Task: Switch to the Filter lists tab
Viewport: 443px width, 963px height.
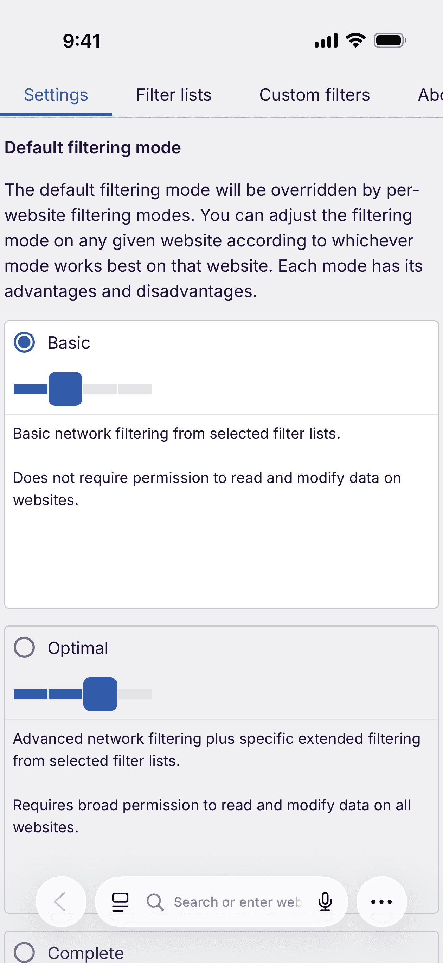Action: click(x=173, y=95)
